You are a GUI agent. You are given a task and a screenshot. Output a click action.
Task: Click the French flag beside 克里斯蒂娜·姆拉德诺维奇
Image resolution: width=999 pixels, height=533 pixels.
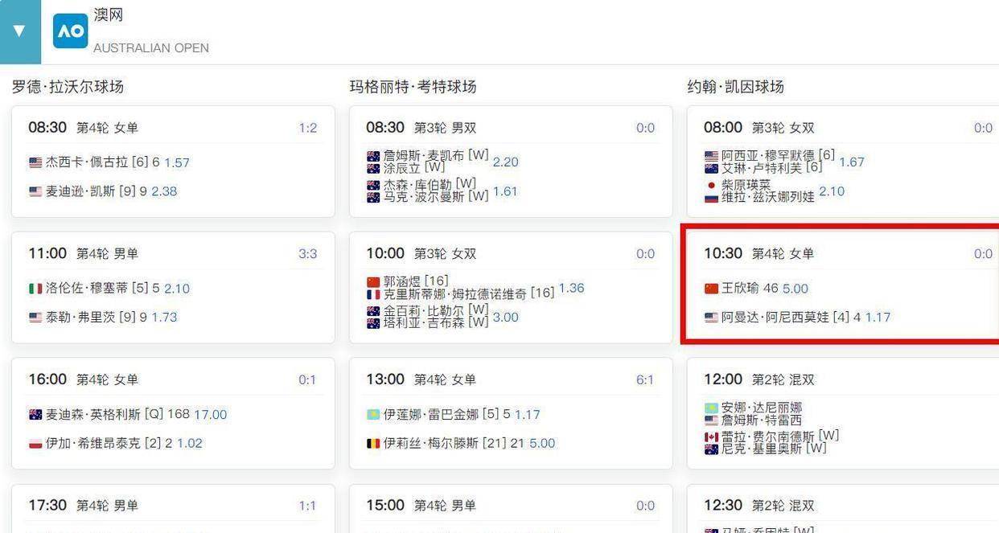[x=373, y=294]
